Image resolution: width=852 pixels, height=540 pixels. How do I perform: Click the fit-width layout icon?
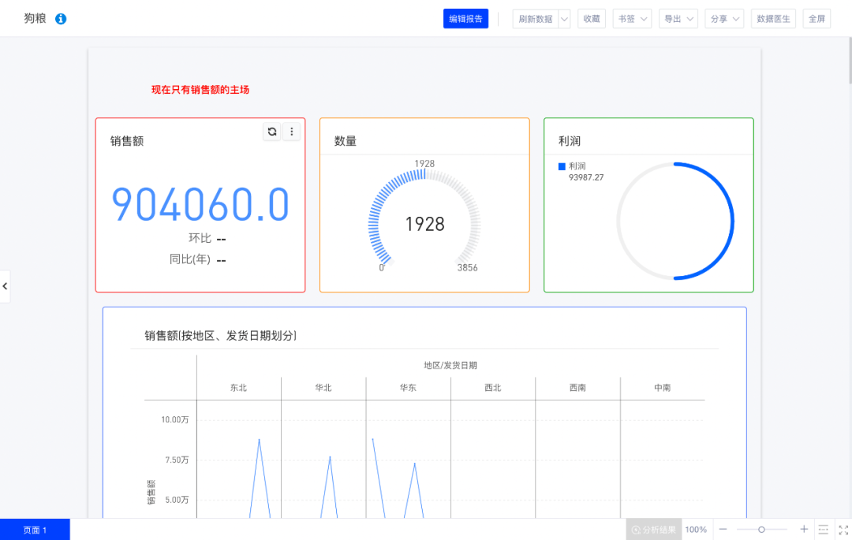coord(824,530)
